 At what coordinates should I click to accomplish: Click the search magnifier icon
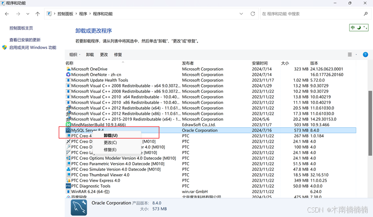[366, 14]
